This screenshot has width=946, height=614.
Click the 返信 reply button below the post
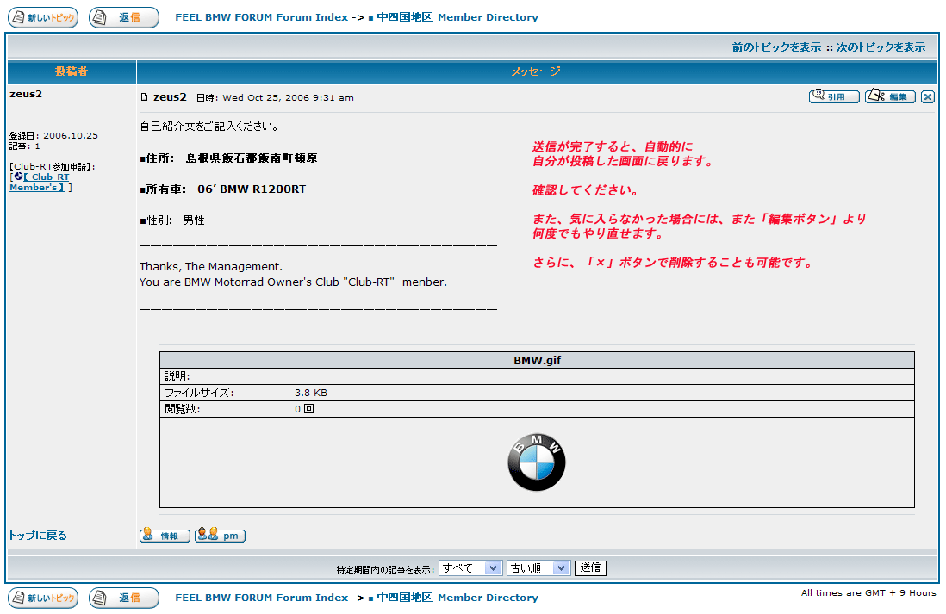click(x=124, y=598)
